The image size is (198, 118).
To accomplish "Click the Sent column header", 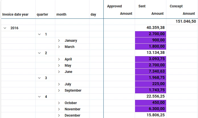I will (x=142, y=6).
